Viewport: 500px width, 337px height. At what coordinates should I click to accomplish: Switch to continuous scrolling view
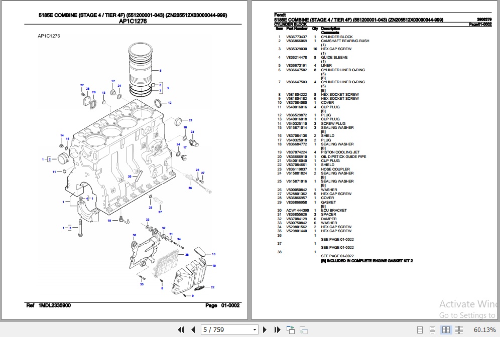432,329
